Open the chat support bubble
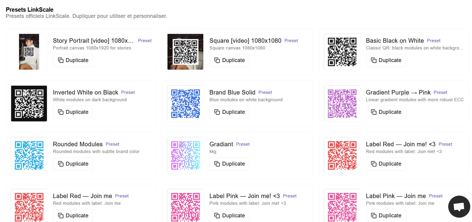 (x=459, y=206)
